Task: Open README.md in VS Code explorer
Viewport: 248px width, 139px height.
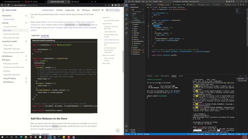Action: pyautogui.click(x=136, y=54)
